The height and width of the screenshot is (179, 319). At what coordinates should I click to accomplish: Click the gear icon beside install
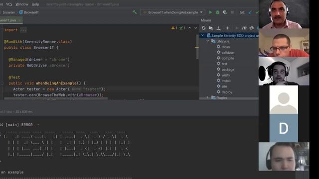pos(218,81)
